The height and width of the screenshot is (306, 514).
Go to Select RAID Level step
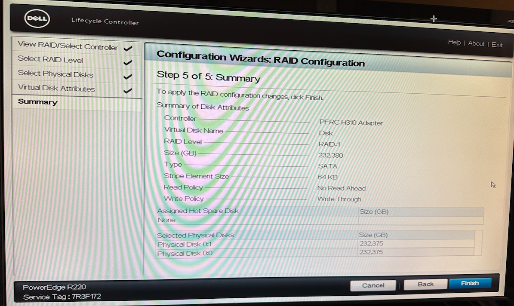pos(50,59)
